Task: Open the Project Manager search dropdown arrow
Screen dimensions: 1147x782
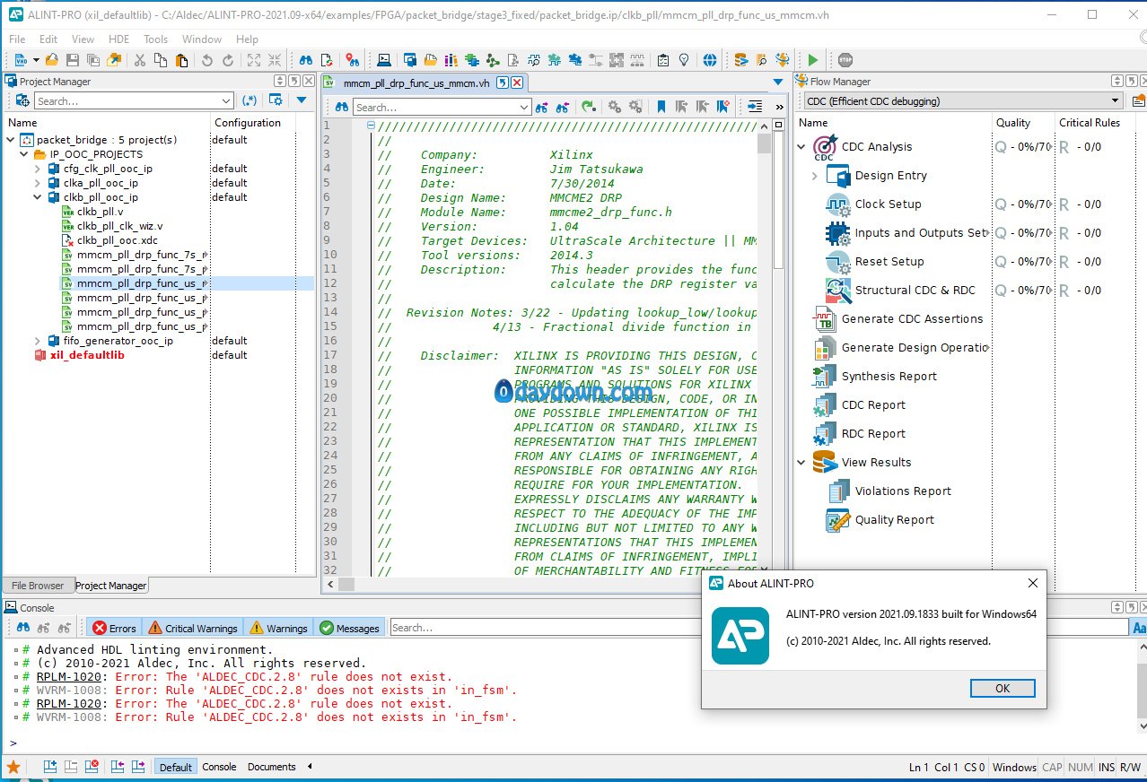Action: 227,100
